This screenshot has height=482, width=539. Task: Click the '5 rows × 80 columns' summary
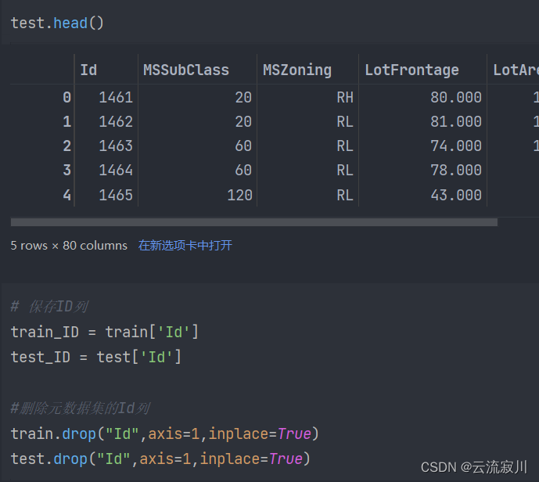point(69,246)
